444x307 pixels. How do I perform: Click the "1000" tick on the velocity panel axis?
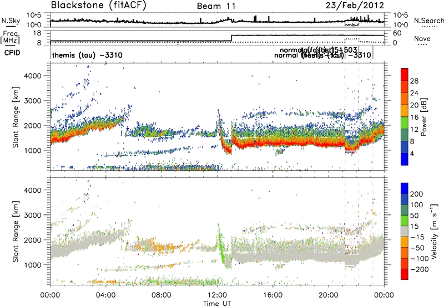(x=33, y=265)
